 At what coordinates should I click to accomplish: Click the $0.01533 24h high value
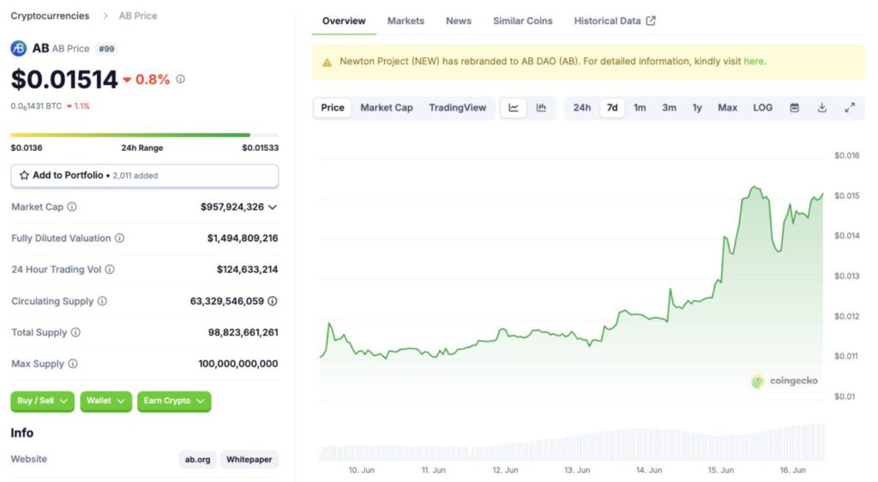coord(261,148)
